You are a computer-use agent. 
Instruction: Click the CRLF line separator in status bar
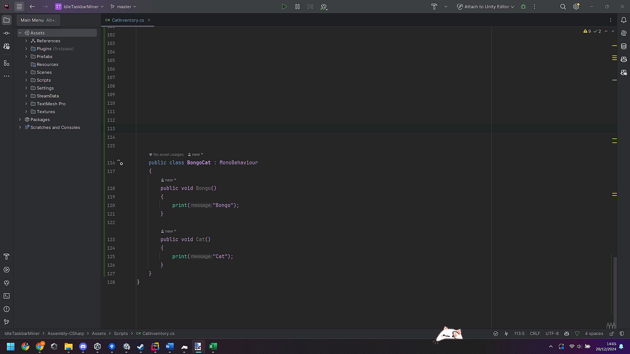click(x=535, y=334)
